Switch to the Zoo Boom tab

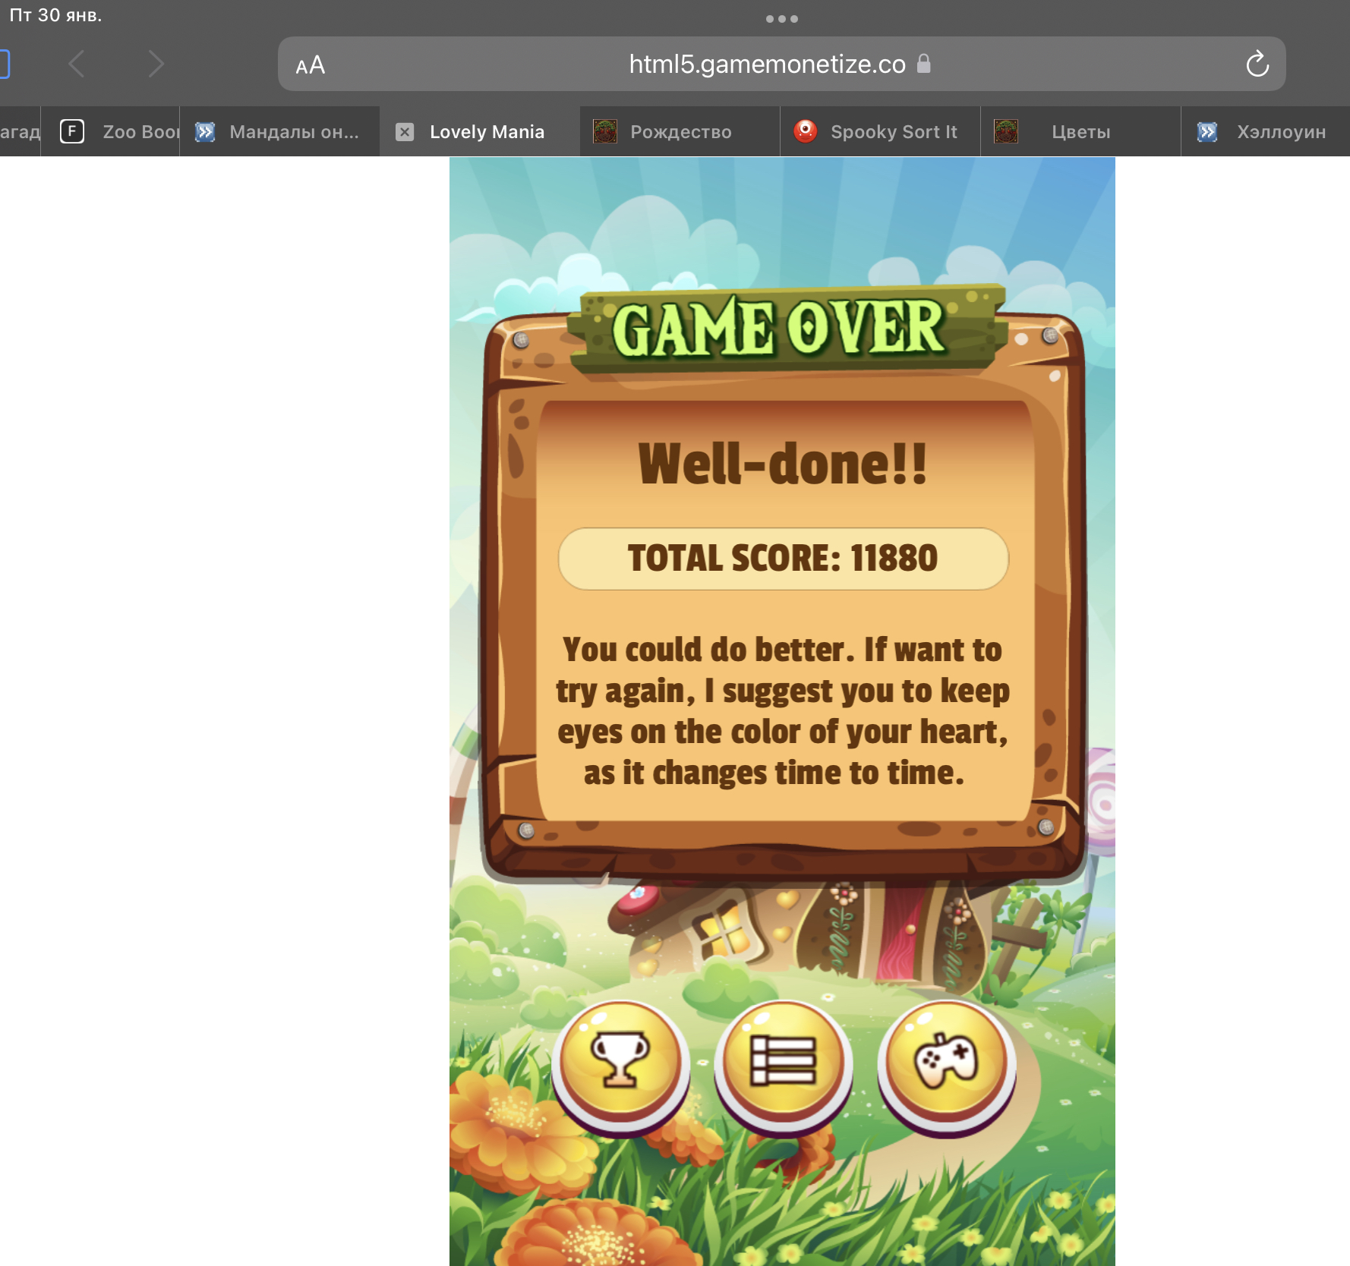(x=110, y=132)
